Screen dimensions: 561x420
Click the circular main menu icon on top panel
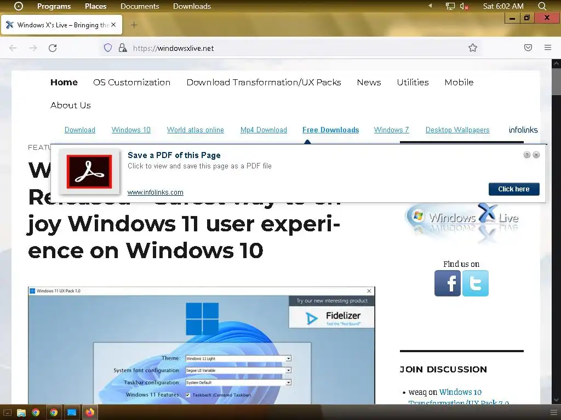point(19,6)
